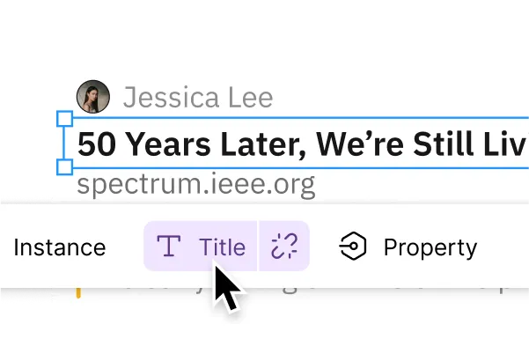Select the top-left selection handle
The height and width of the screenshot is (339, 529).
[x=64, y=119]
